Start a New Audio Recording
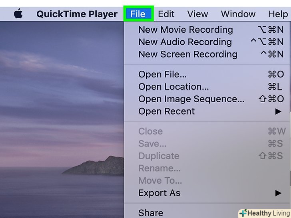291x218 pixels. [185, 42]
